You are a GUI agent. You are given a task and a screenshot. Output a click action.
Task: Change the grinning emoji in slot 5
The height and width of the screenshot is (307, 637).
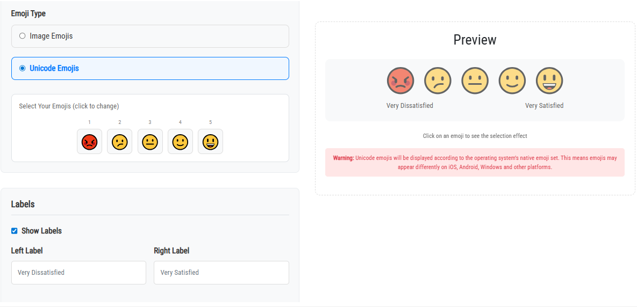pyautogui.click(x=210, y=142)
